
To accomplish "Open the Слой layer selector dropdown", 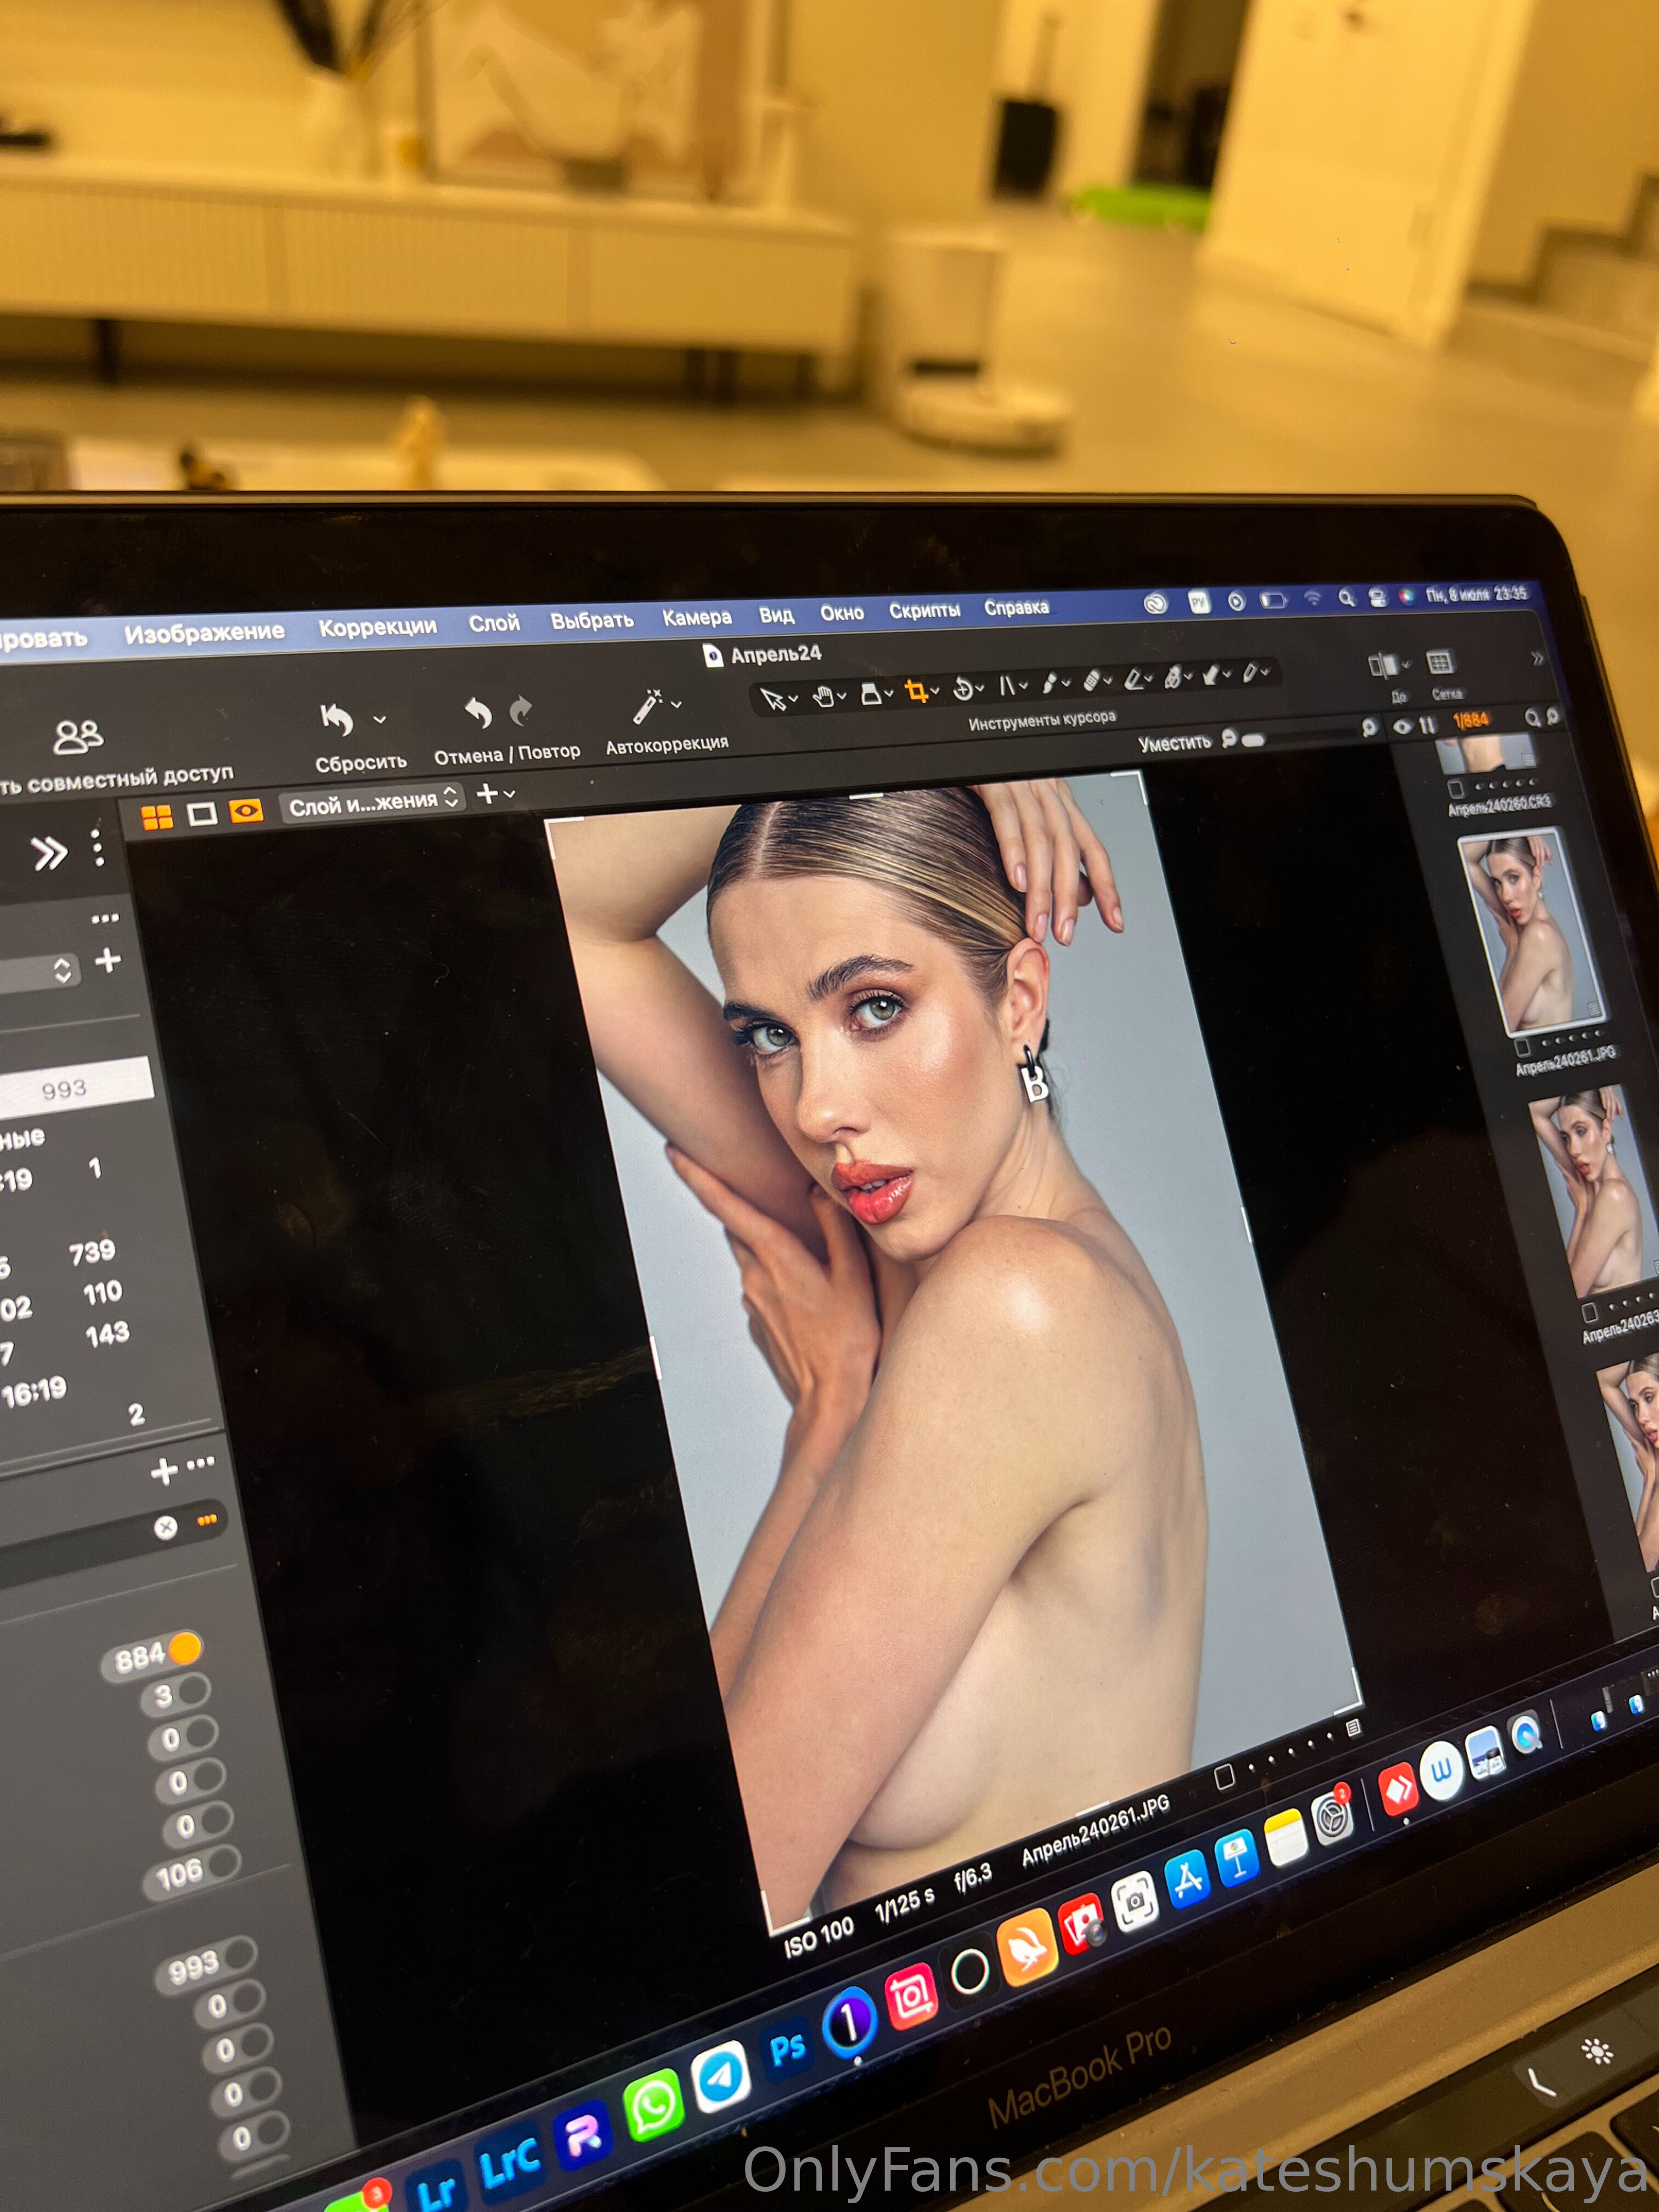I will (374, 802).
